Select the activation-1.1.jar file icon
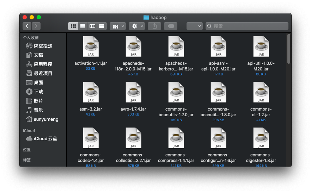The image size is (311, 193). click(91, 46)
